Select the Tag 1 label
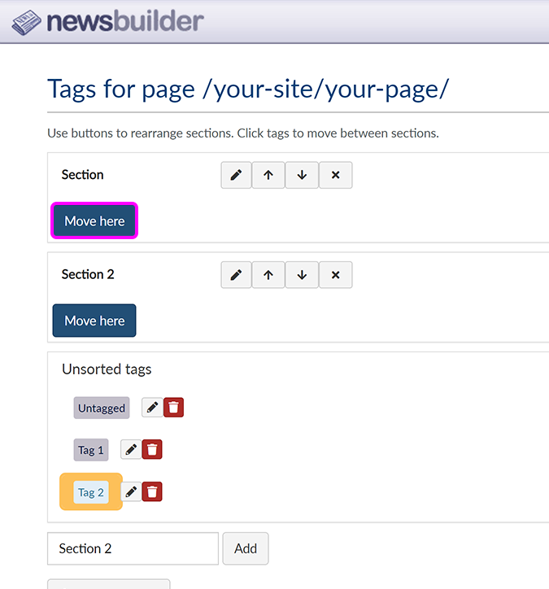The width and height of the screenshot is (549, 589). 91,450
